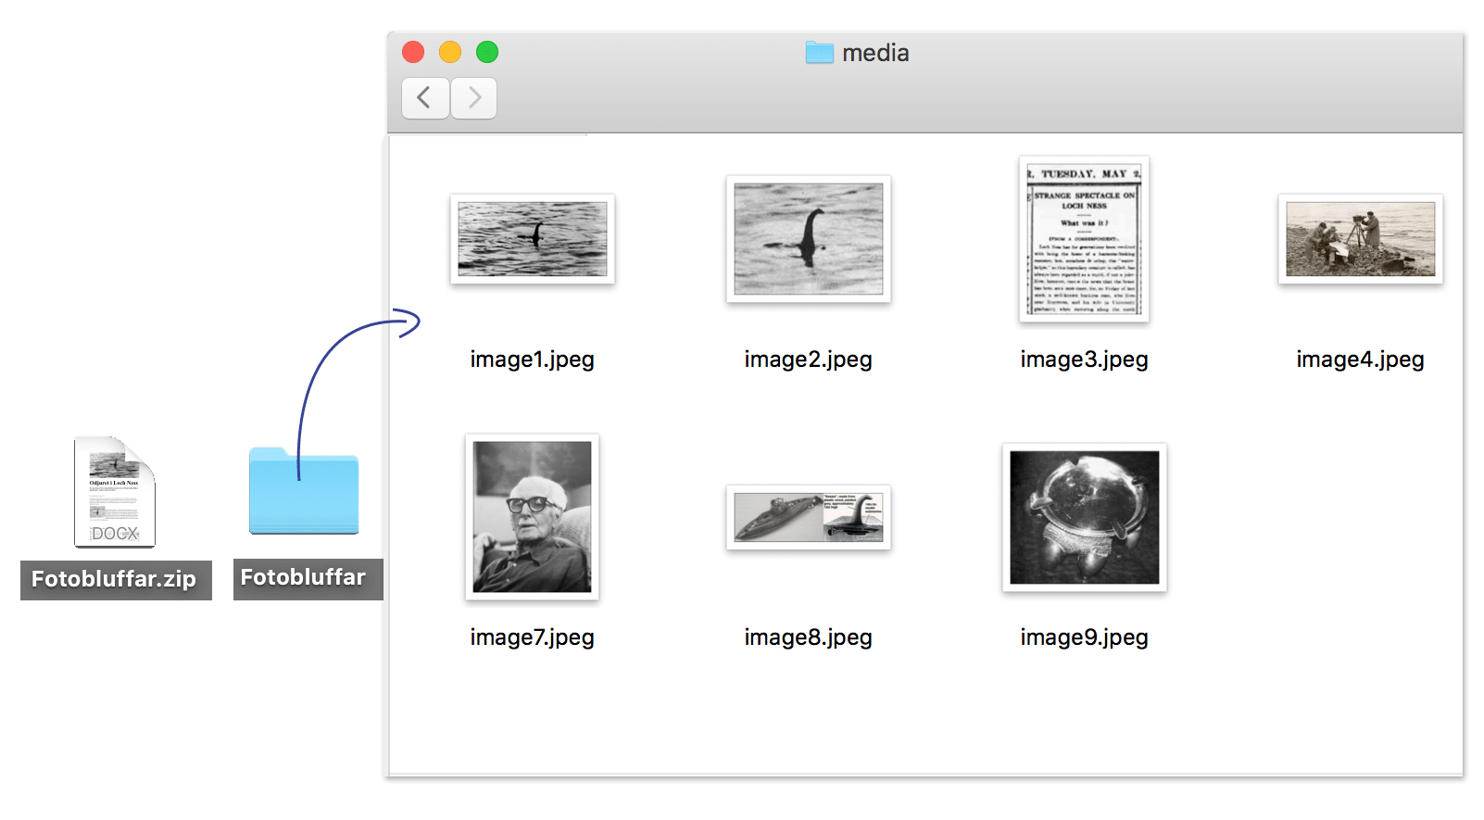This screenshot has width=1484, height=820.
Task: Select the image4.jpeg photographers thumbnail
Action: click(x=1360, y=239)
